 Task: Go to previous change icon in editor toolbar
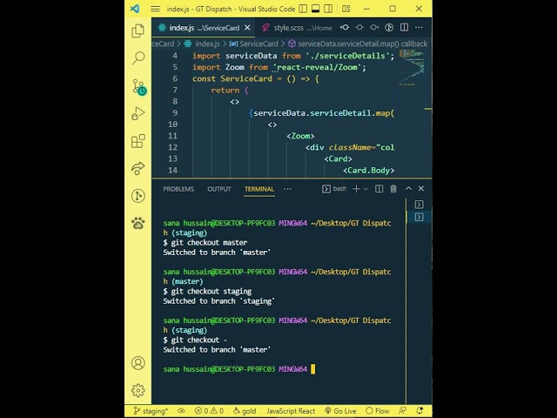click(x=345, y=27)
